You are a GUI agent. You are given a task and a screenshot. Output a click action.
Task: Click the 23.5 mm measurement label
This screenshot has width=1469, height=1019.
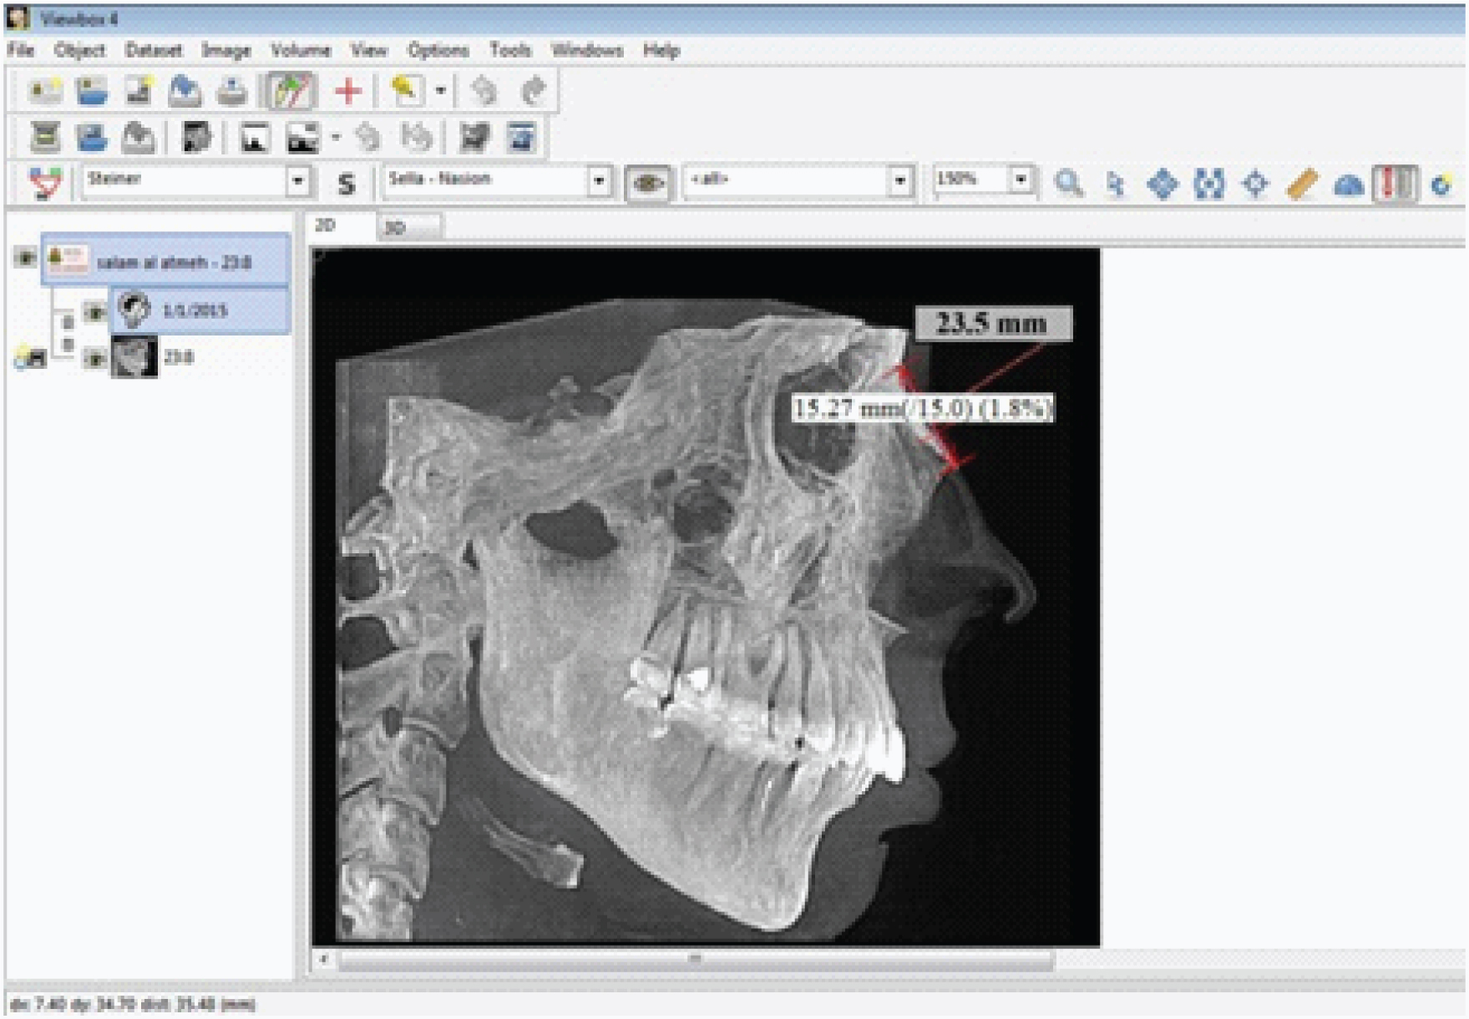tap(991, 324)
